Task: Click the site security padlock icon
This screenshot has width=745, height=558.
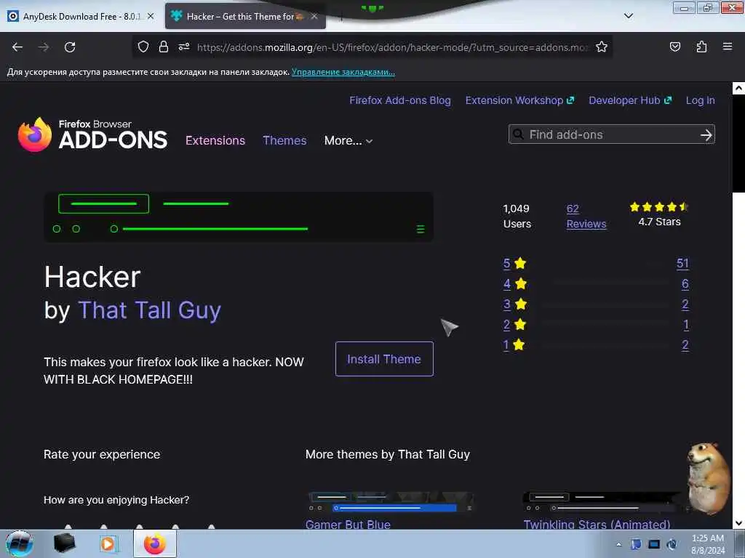Action: (164, 46)
